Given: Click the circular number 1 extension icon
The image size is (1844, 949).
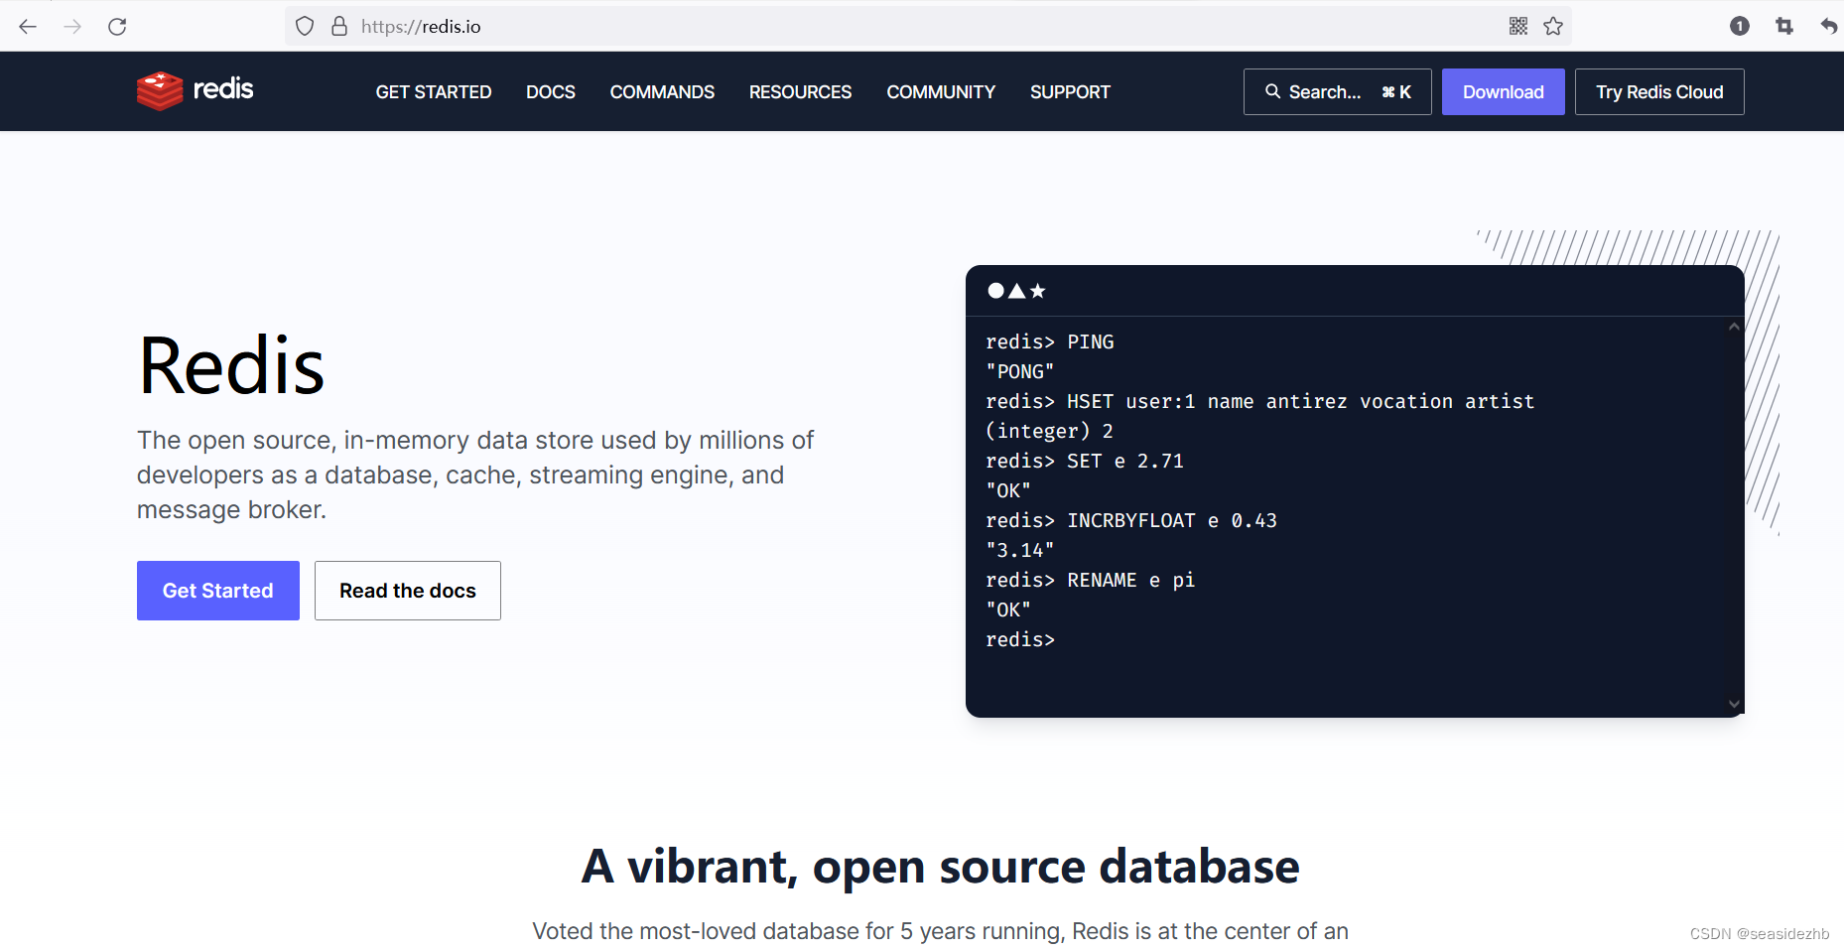Looking at the screenshot, I should pyautogui.click(x=1740, y=26).
